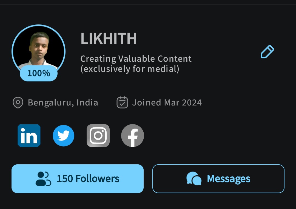The width and height of the screenshot is (296, 209).
Task: Click the Bengaluru, India location text
Action: [63, 103]
